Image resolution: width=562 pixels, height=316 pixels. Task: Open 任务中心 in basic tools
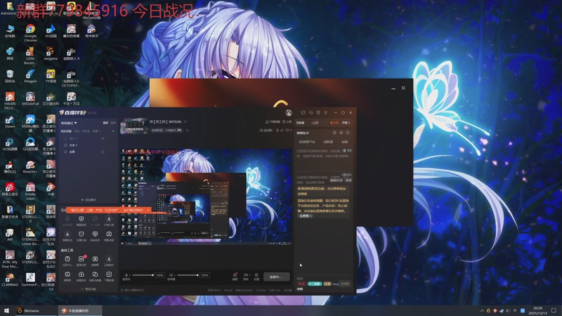[x=67, y=261]
